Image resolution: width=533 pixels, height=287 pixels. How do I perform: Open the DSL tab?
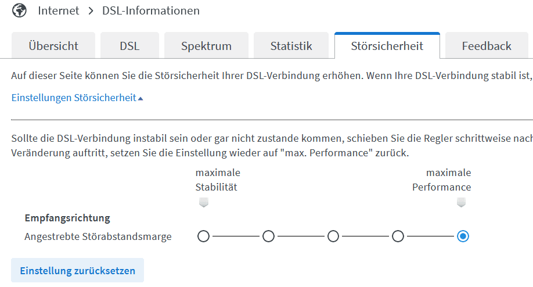pyautogui.click(x=129, y=46)
